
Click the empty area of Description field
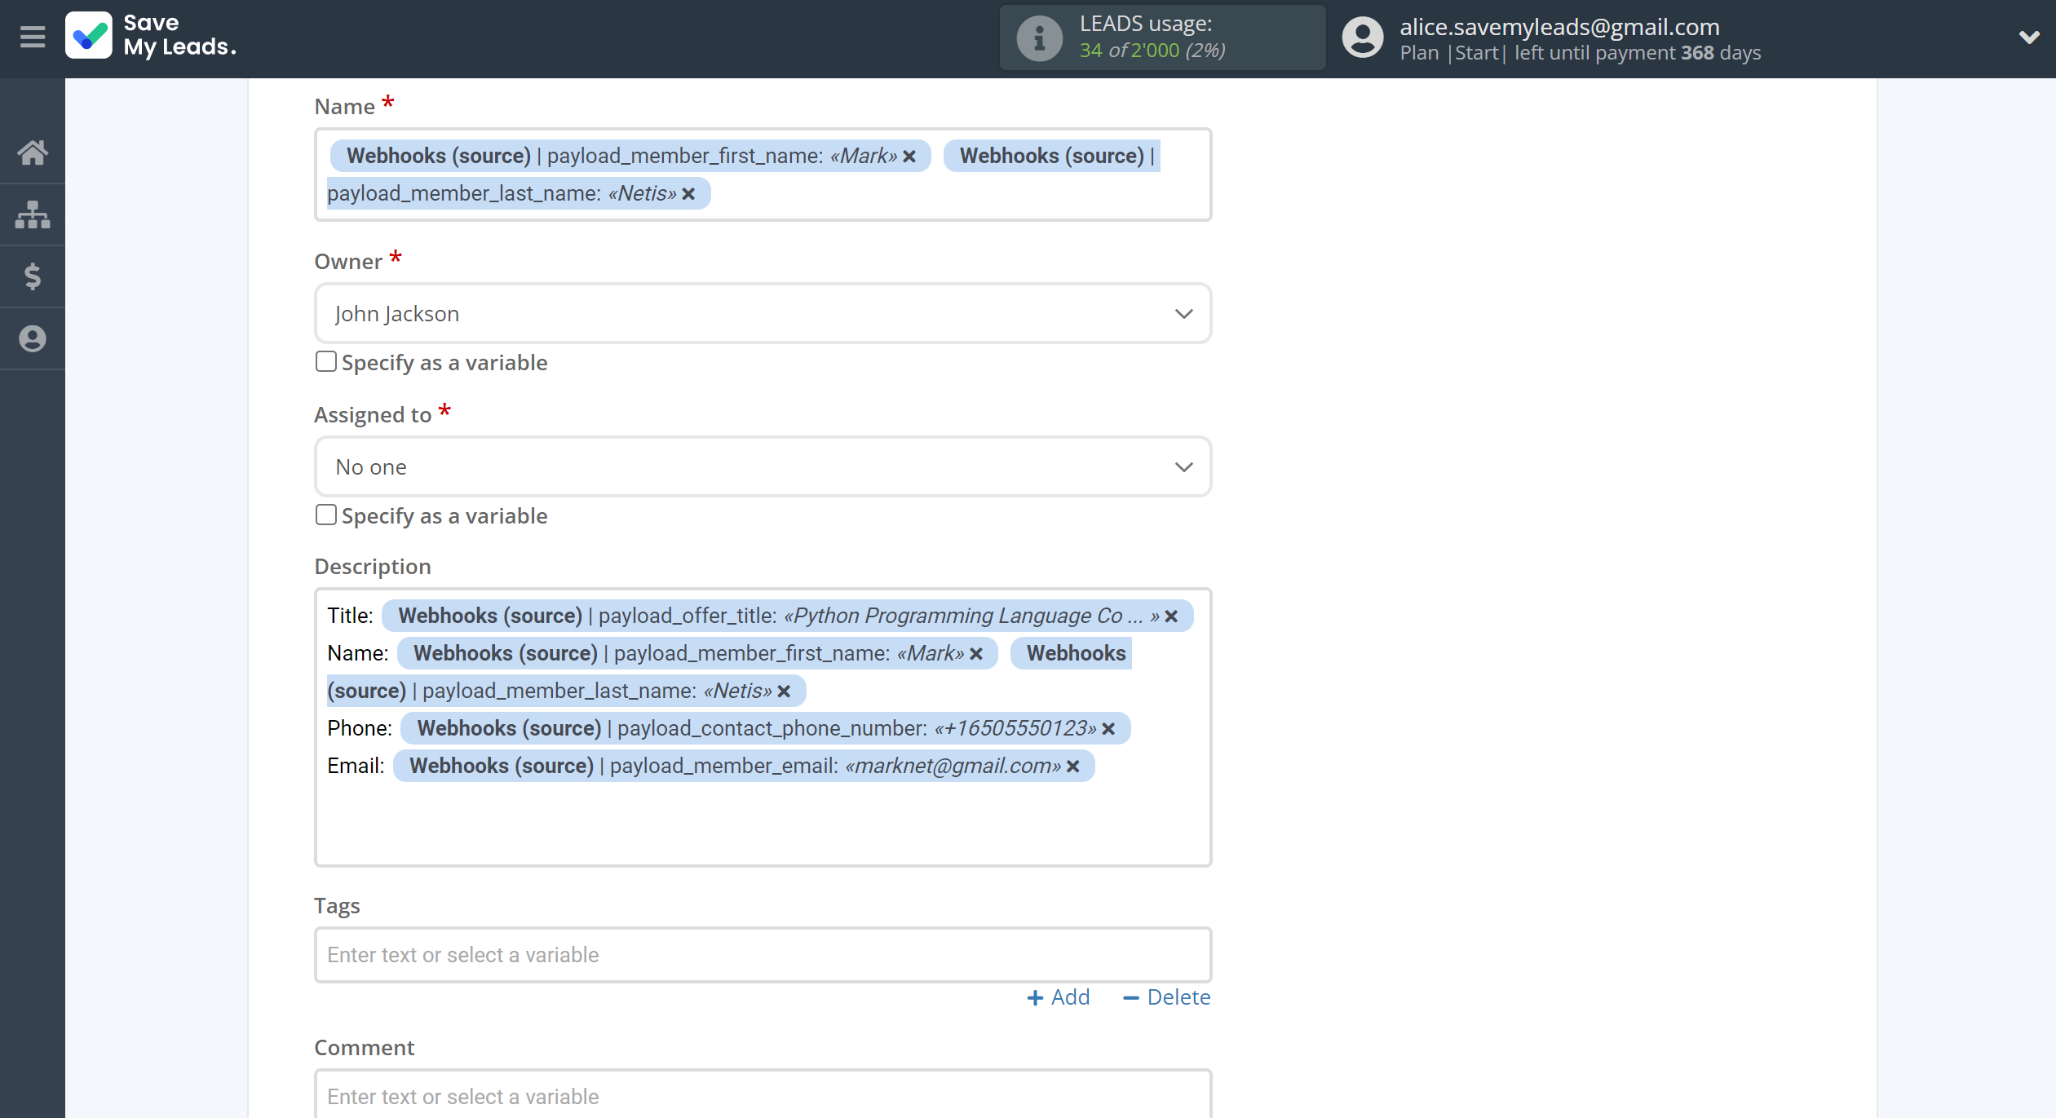763,824
